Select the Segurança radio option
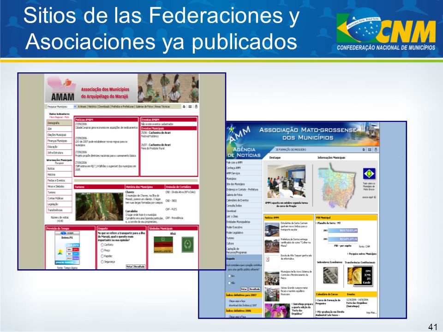Screen dimensions: 443x332 pyautogui.click(x=102, y=262)
